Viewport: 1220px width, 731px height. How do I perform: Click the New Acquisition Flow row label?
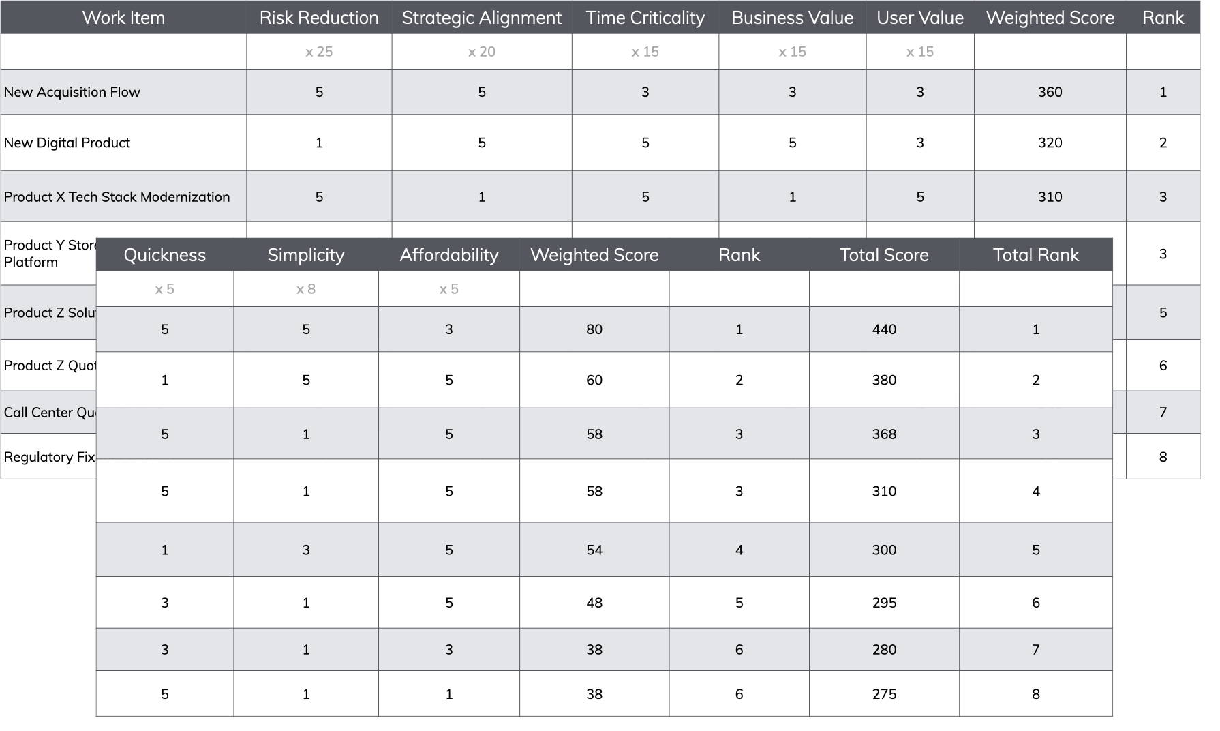pyautogui.click(x=123, y=92)
